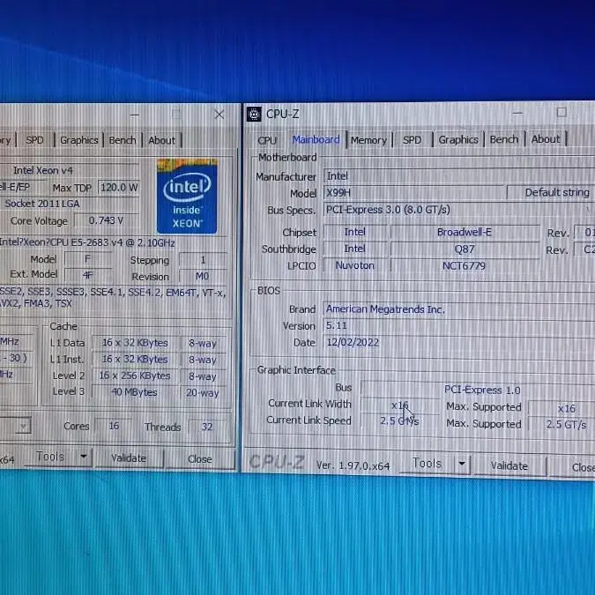
Task: Click the NCT6779 LPCIO value
Action: [464, 265]
